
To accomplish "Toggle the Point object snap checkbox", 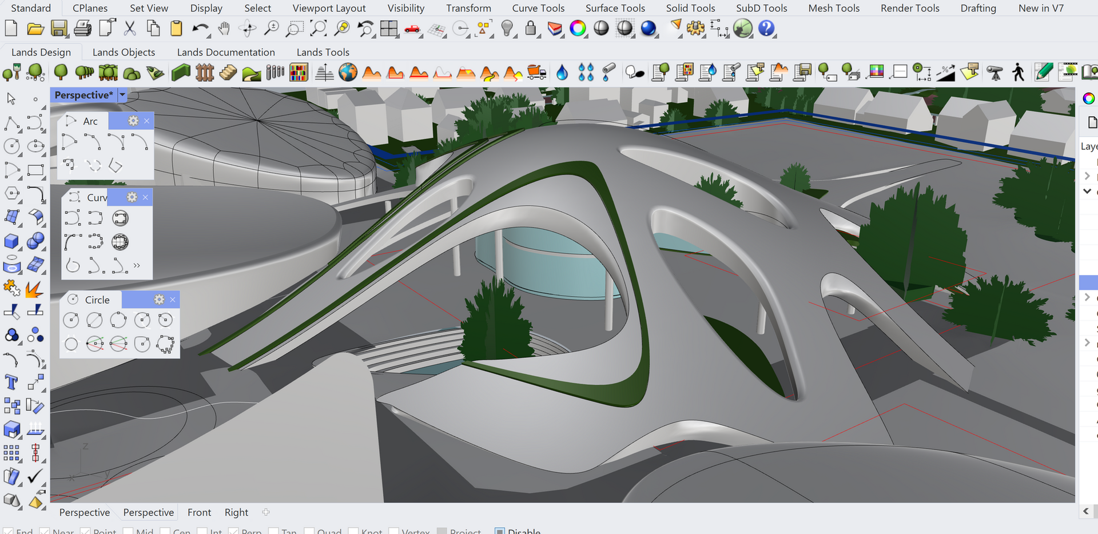I will tap(85, 531).
